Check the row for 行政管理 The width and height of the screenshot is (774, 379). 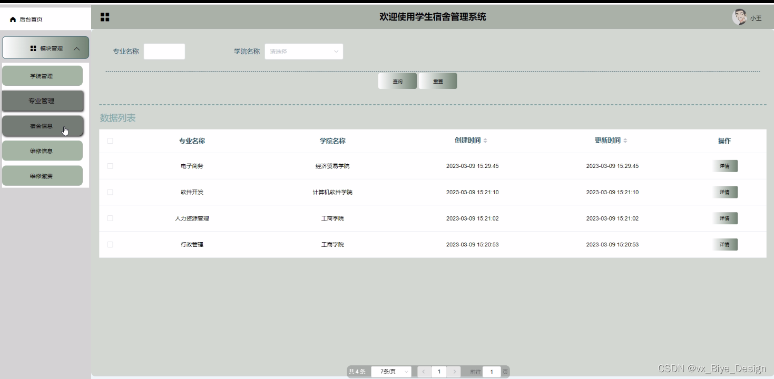point(110,244)
